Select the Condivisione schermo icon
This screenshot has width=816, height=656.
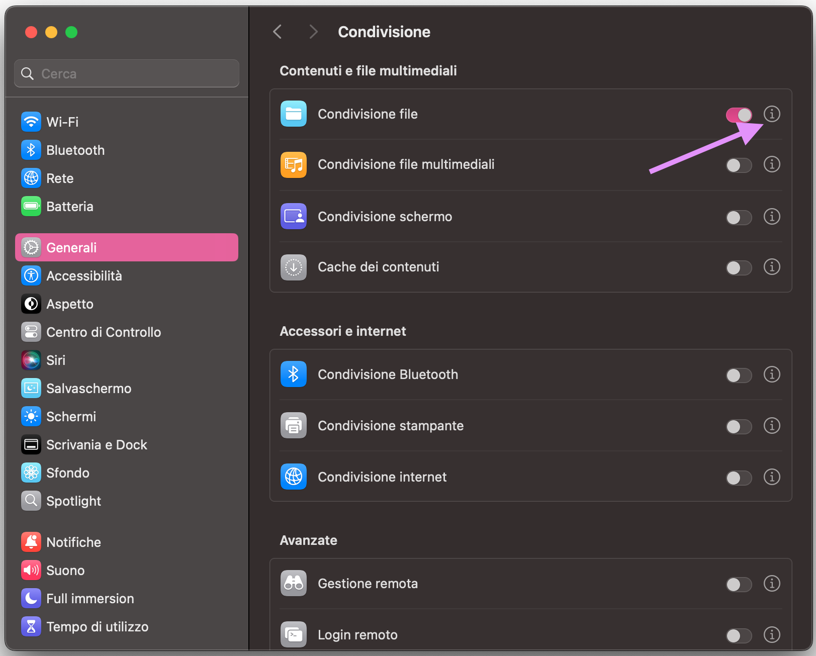point(294,216)
